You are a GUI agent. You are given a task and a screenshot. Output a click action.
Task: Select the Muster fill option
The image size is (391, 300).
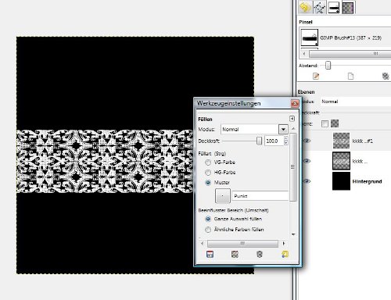[208, 183]
